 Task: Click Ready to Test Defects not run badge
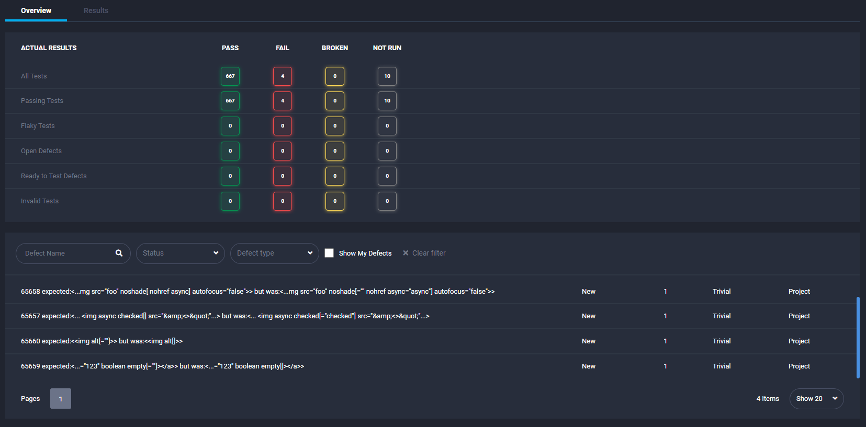(x=387, y=176)
